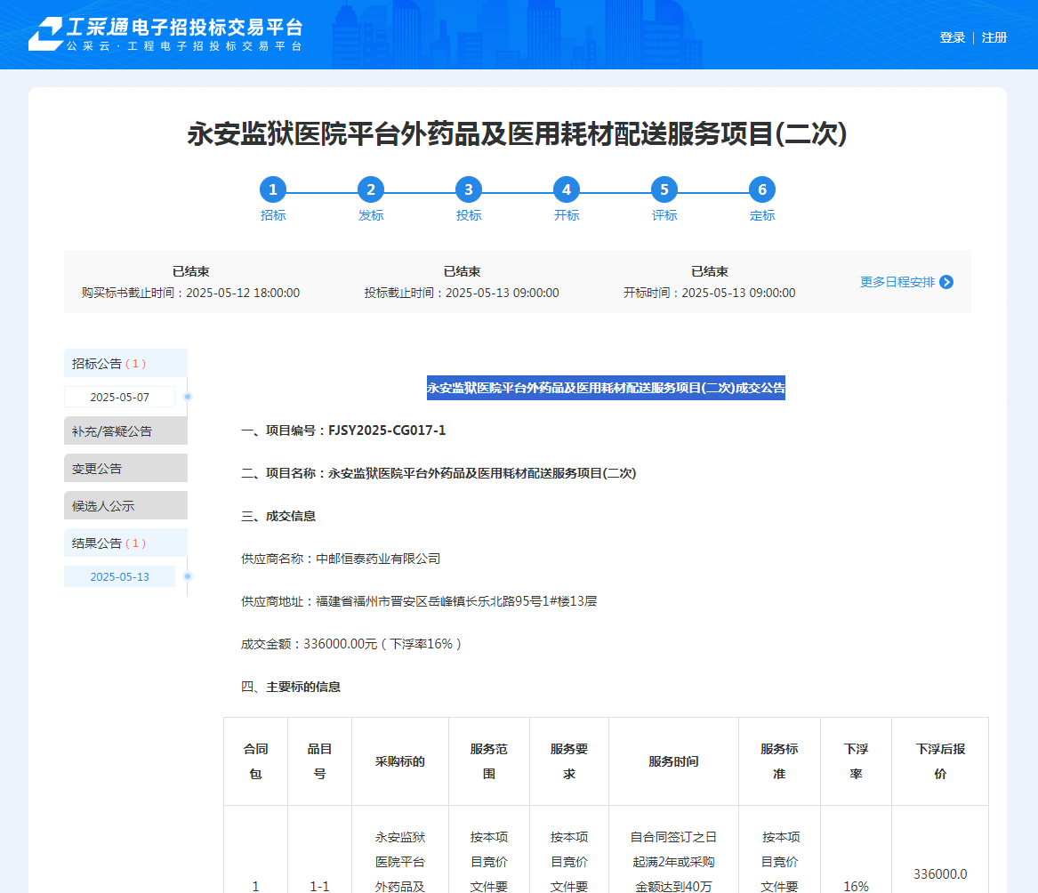The image size is (1038, 893).
Task: Select the 2025-05-07 announcement date
Action: 120,398
